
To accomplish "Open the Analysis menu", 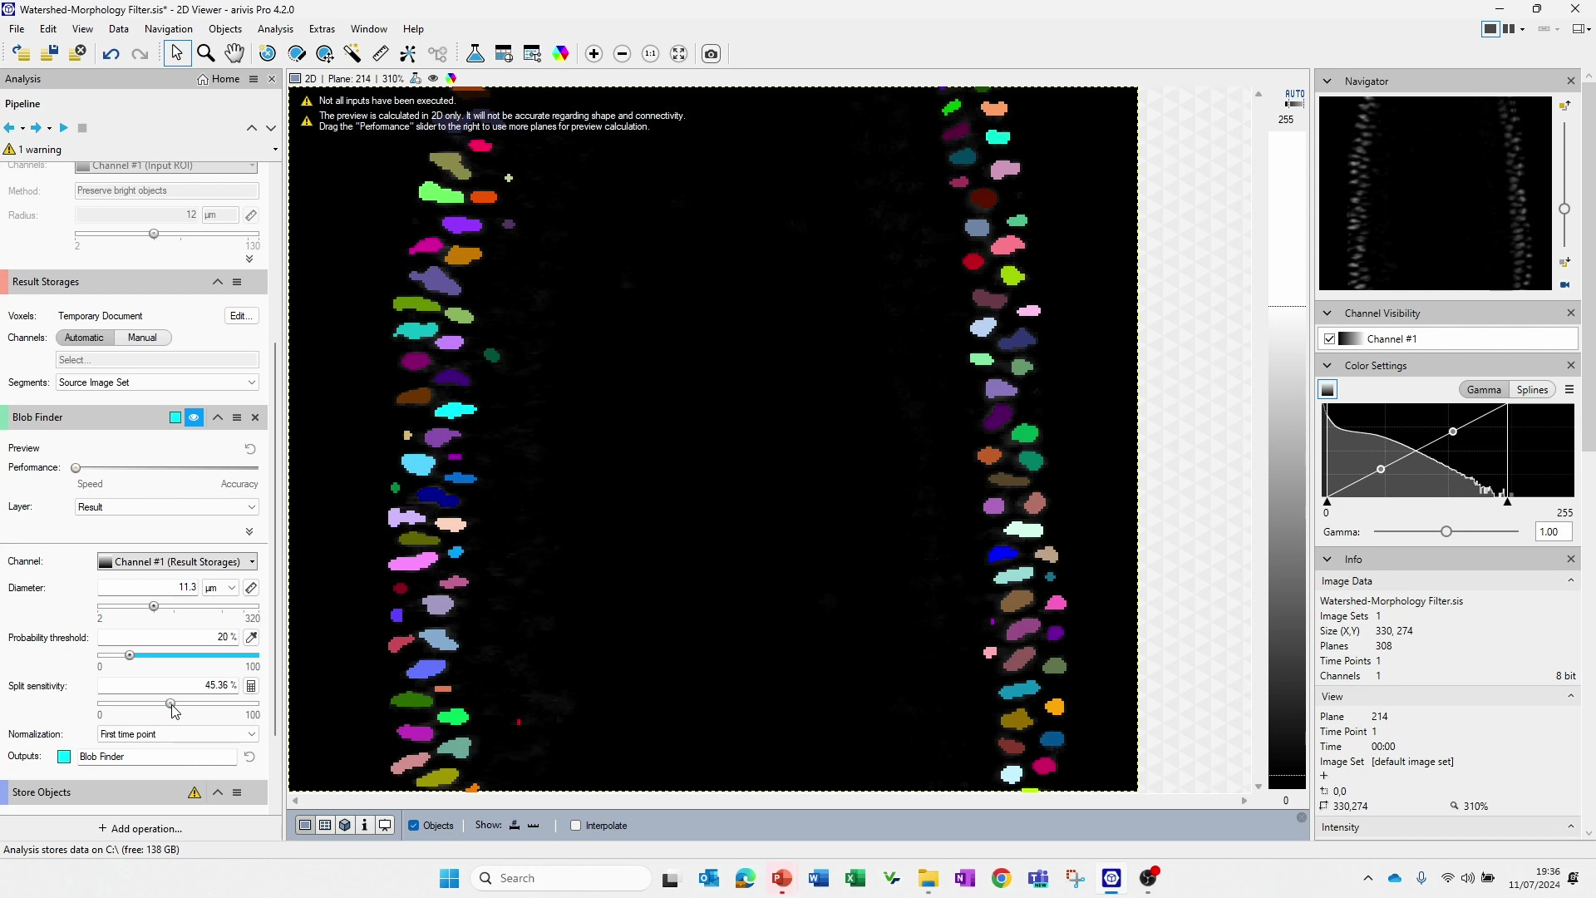I will pyautogui.click(x=275, y=28).
